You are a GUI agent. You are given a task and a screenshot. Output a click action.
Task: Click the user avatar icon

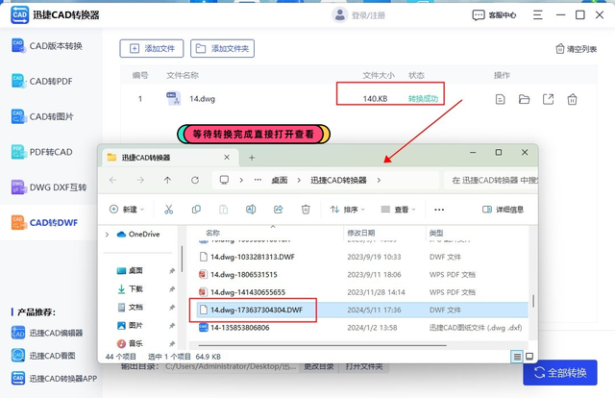tap(339, 15)
